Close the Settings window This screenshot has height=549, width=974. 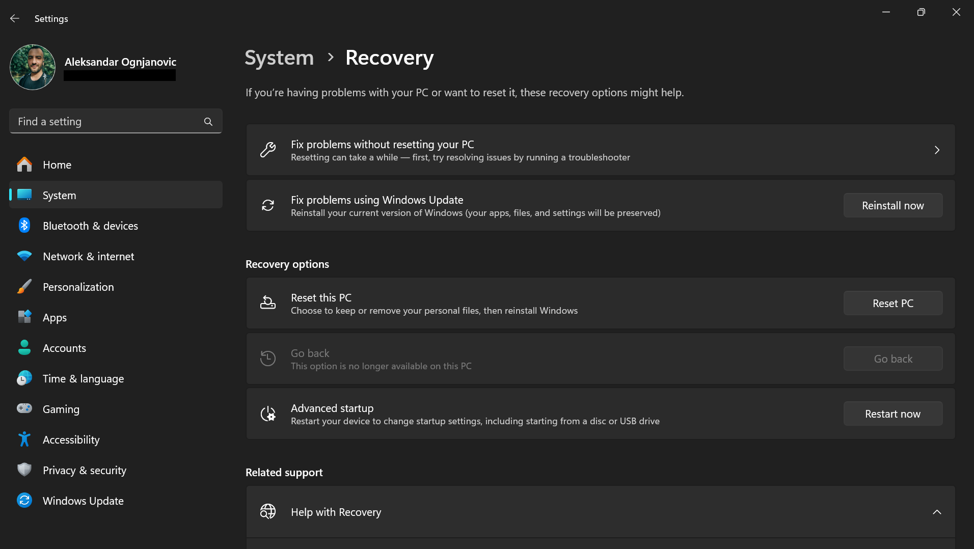point(956,12)
